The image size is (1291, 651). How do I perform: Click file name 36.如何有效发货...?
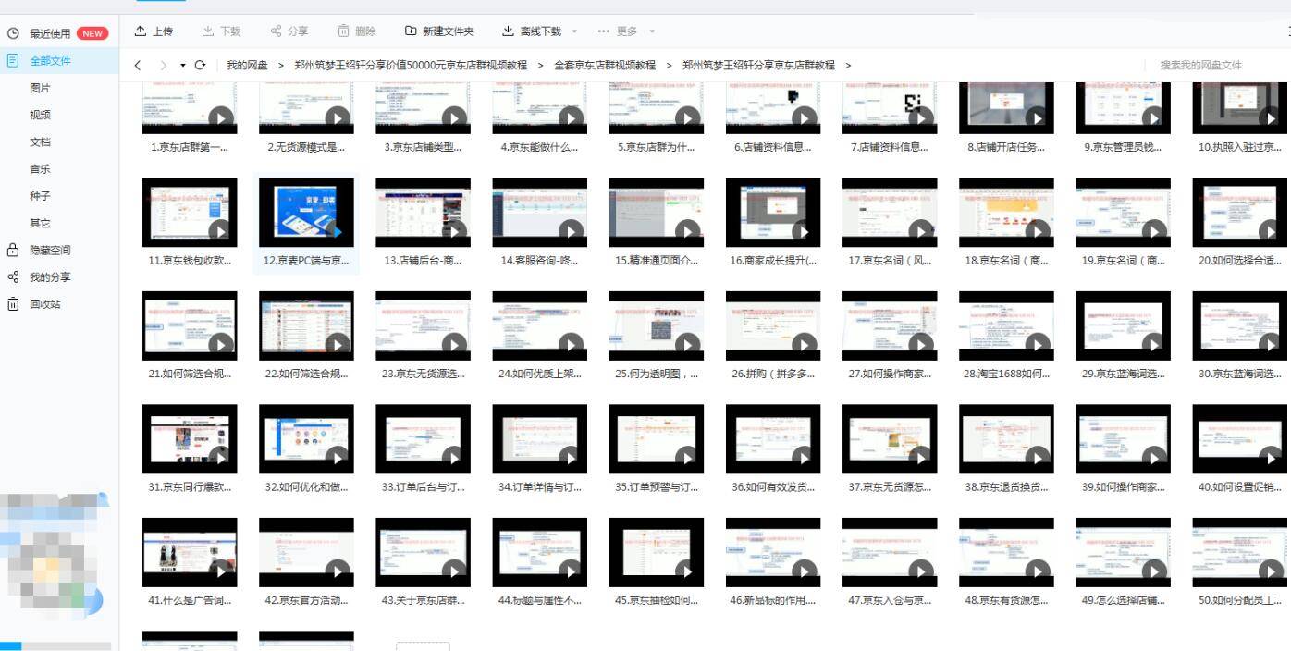click(x=773, y=487)
